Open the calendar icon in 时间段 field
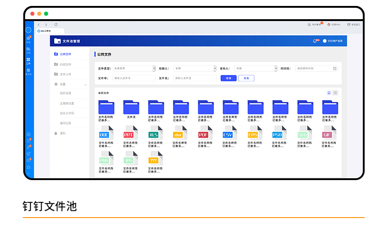387x229 pixels. click(x=335, y=69)
